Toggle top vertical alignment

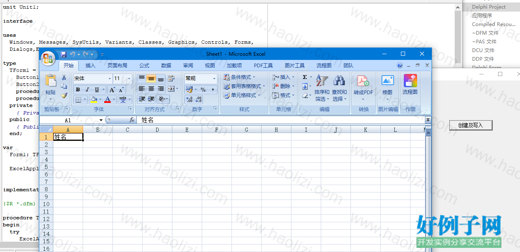142,78
